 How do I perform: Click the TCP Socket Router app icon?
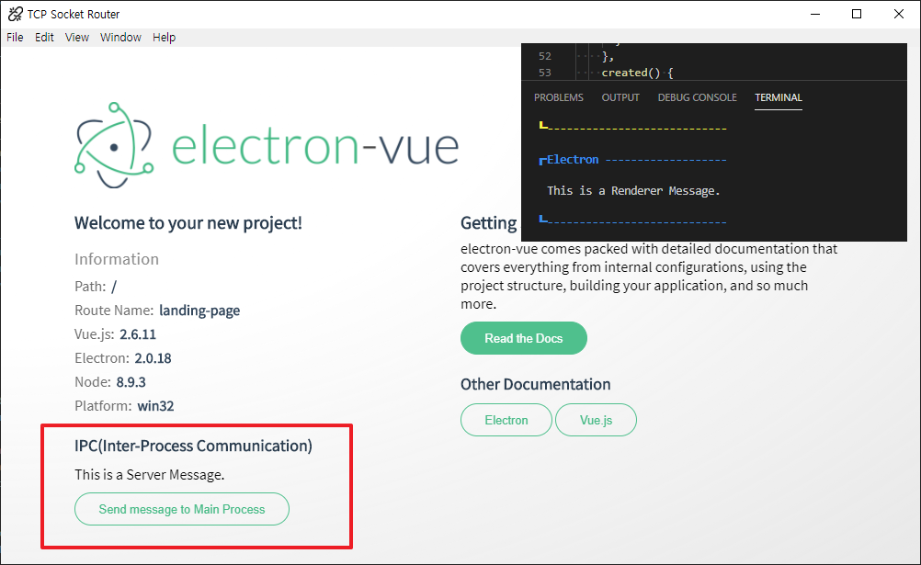[16, 14]
